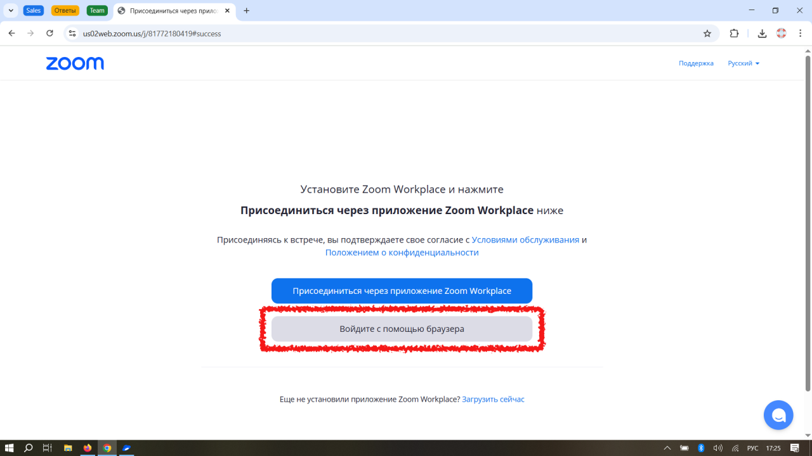Click the address bar URL field

tap(381, 34)
